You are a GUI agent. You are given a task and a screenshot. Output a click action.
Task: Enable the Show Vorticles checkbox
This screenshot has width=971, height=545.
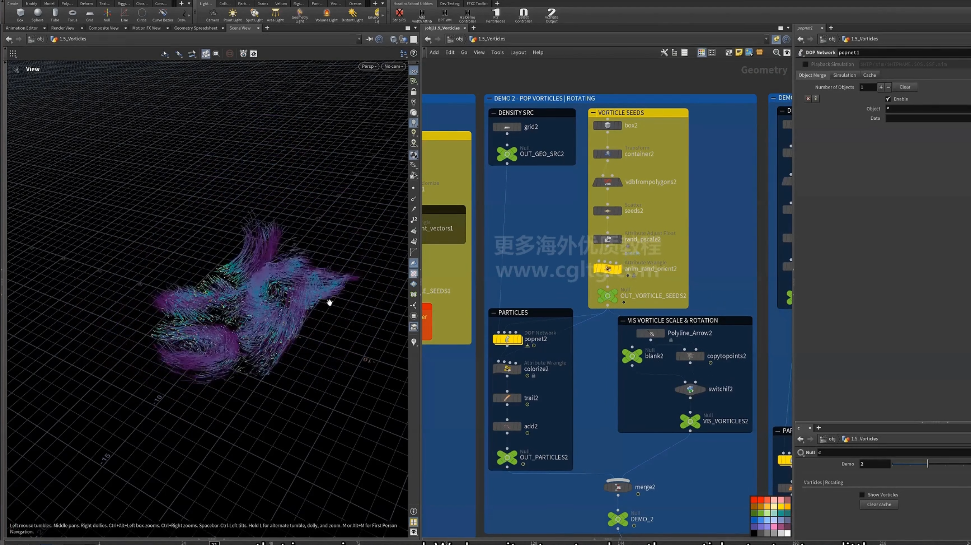pyautogui.click(x=862, y=494)
